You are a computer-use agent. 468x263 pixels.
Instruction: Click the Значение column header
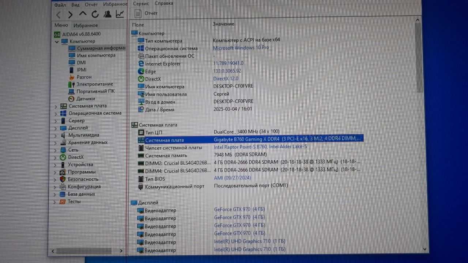point(223,24)
